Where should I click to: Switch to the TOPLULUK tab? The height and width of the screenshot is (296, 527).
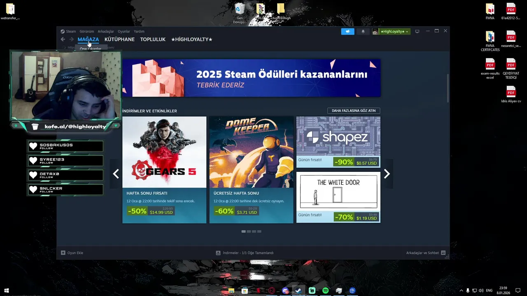tap(153, 39)
